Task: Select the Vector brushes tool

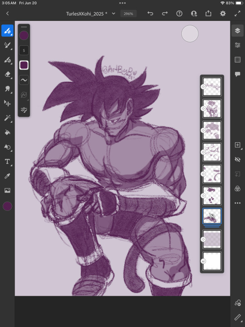Action: [x=8, y=60]
